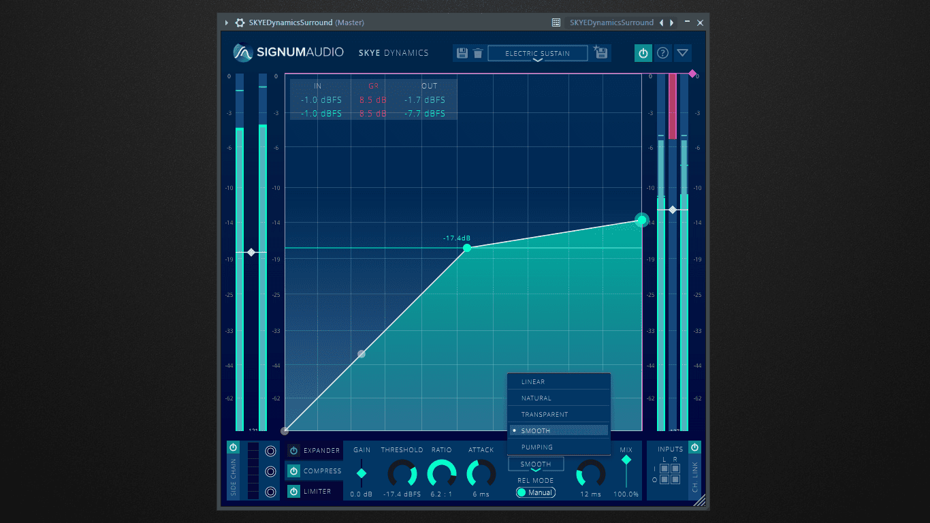Screen dimensions: 930x523
Task: Disable the Compress module power toggle
Action: (x=293, y=471)
